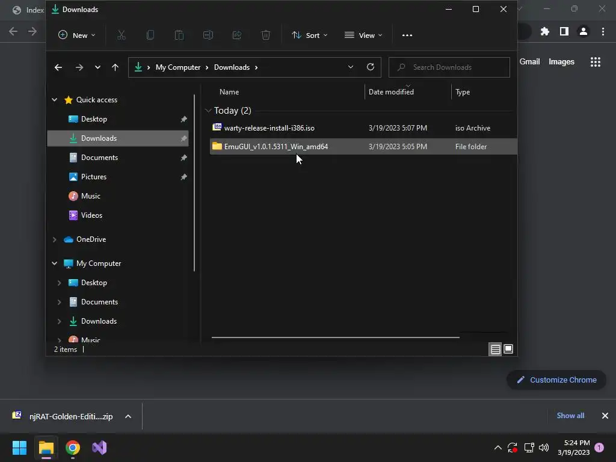Click the Customize Chrome button
Image resolution: width=616 pixels, height=462 pixels.
556,380
